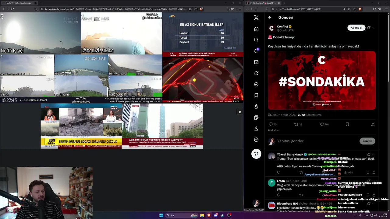Open new tab in X window
The height and width of the screenshot is (219, 390).
[284, 3]
